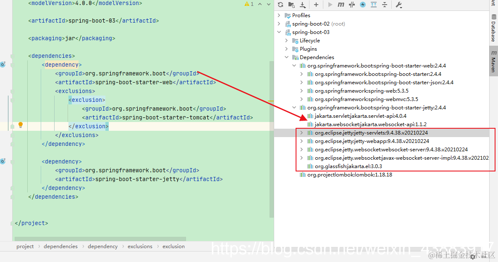Select spring-web:5.3.5 dependency
498x262 pixels.
362,91
